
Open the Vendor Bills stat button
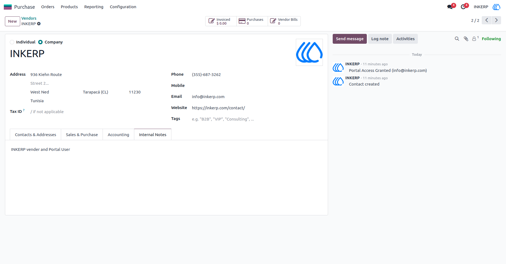coord(284,21)
